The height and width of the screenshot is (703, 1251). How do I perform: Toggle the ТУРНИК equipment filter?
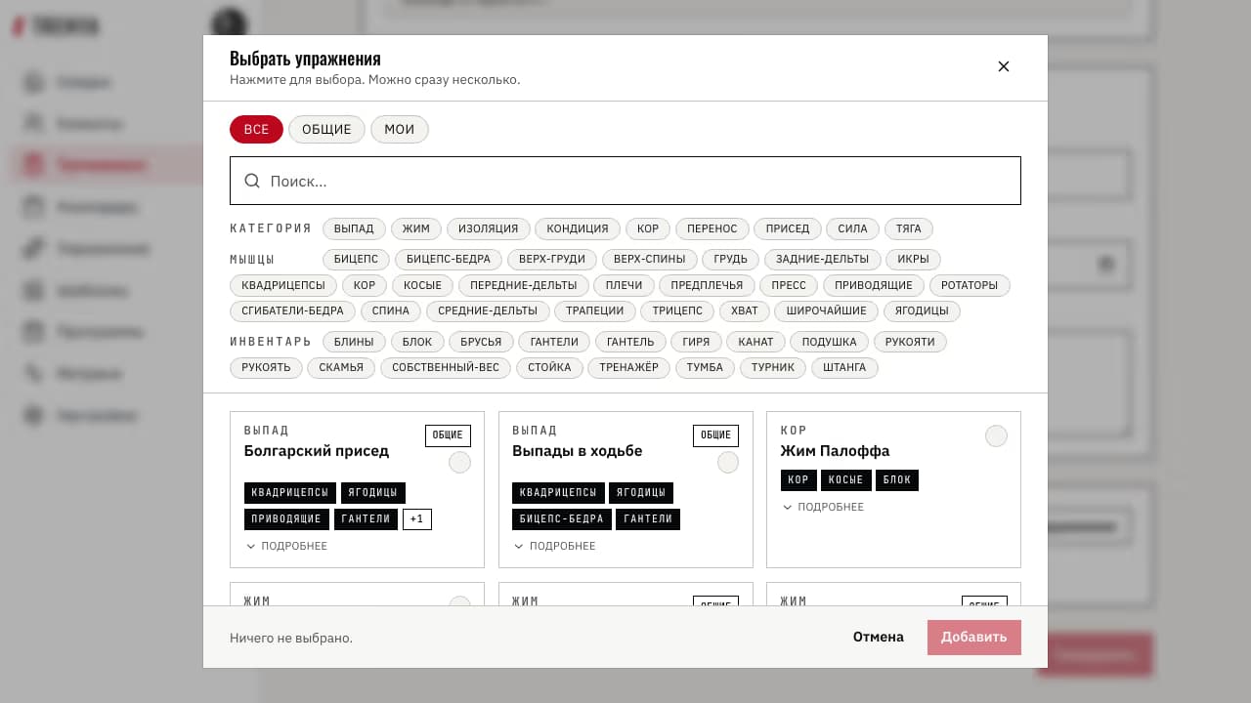click(774, 368)
